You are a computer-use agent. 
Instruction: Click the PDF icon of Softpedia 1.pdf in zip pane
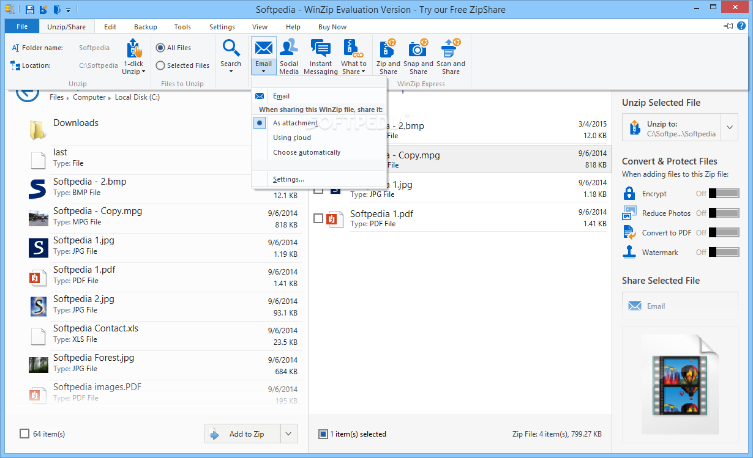coord(335,219)
